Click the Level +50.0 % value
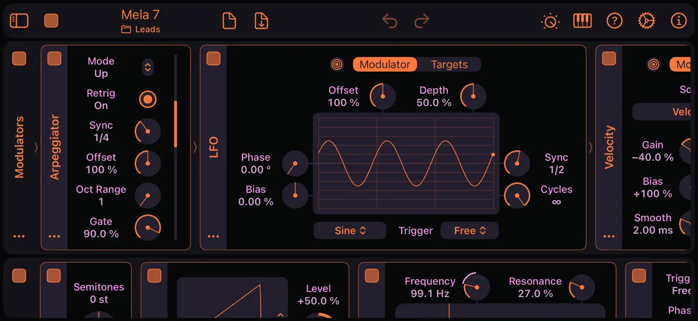698x321 pixels. coord(318,301)
